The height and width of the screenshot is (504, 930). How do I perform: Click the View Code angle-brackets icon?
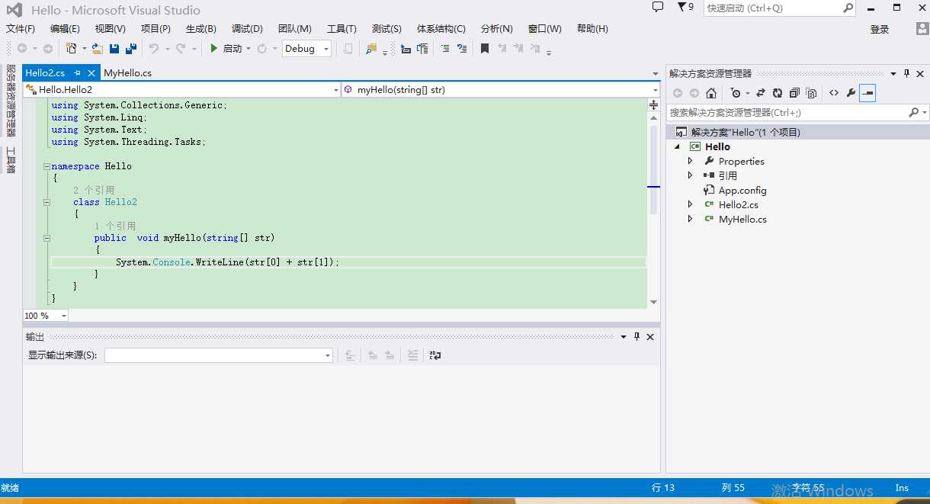pyautogui.click(x=834, y=93)
